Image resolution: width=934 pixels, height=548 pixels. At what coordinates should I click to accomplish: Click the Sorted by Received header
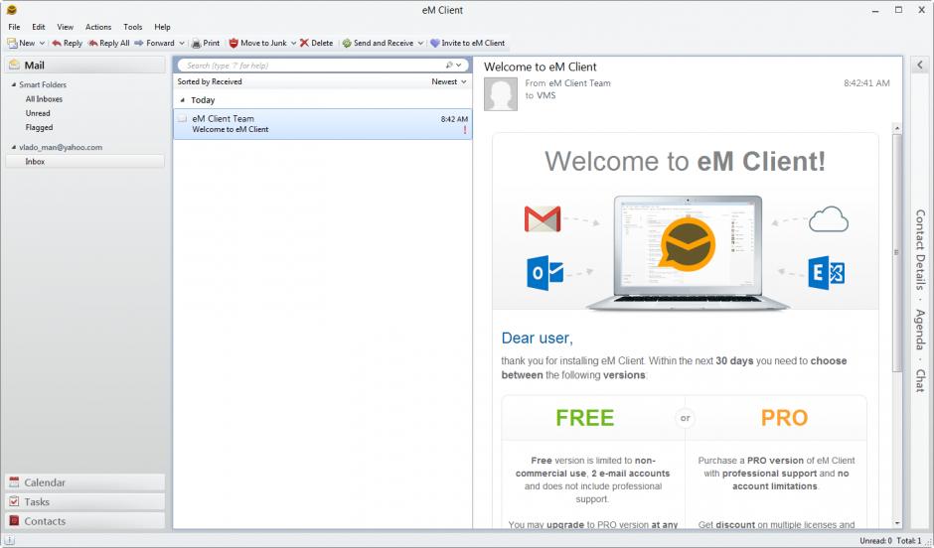pyautogui.click(x=210, y=81)
